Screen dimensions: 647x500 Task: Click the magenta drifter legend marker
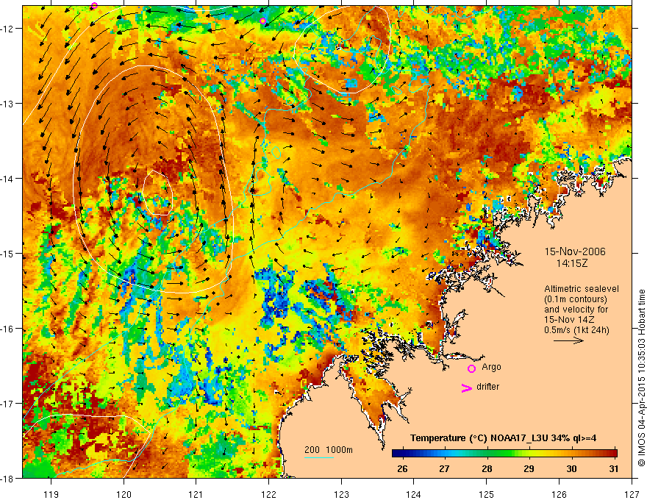pos(466,387)
